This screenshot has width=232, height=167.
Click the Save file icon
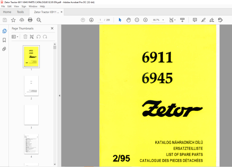5,20
